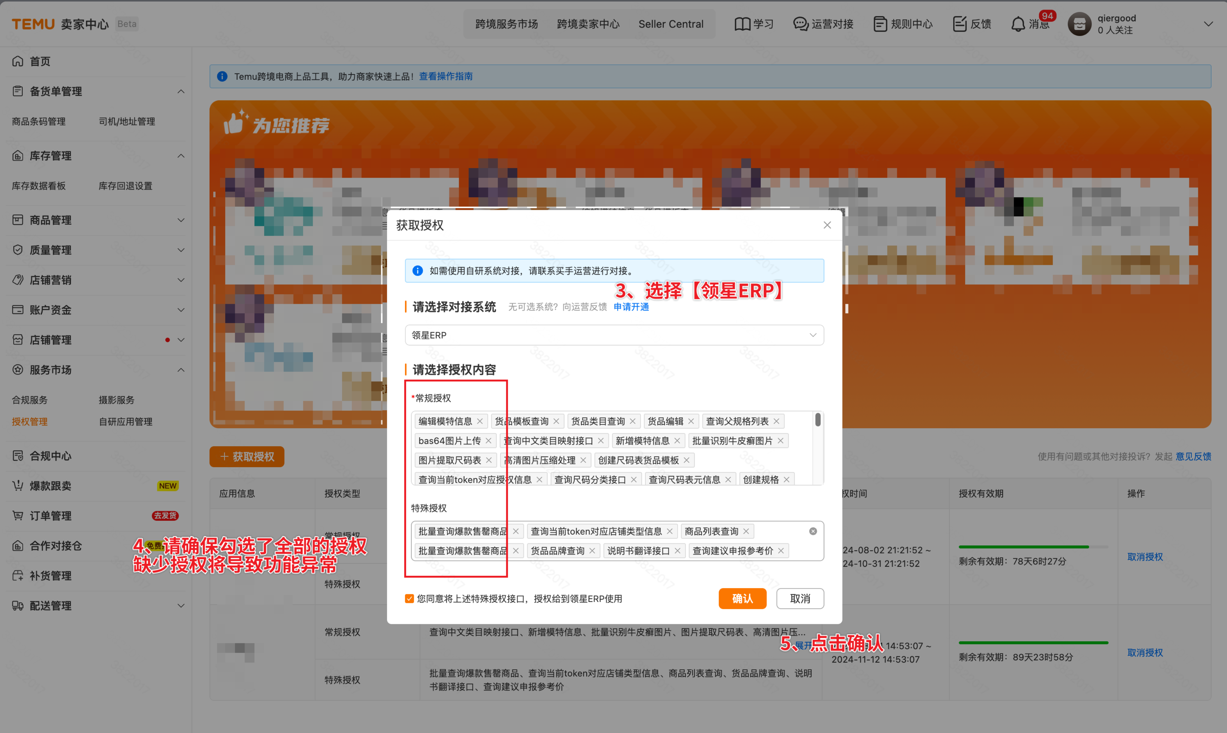
Task: Open 自研应用管理 in the sidebar
Action: pos(125,422)
